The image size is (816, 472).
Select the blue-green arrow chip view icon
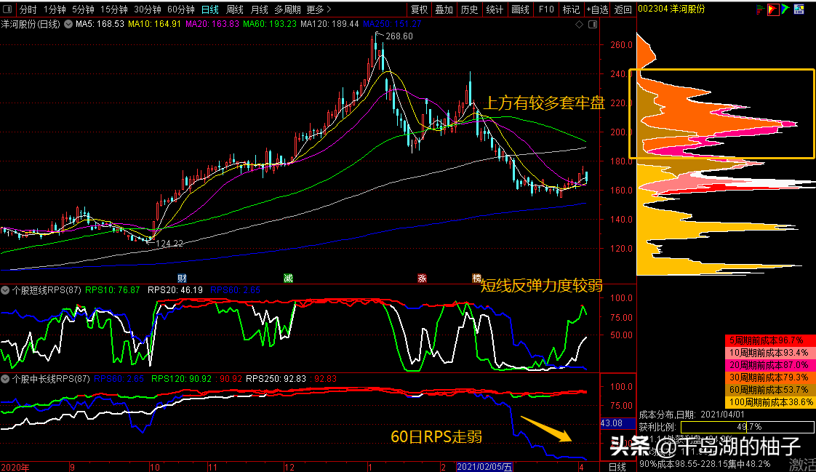pyautogui.click(x=785, y=9)
